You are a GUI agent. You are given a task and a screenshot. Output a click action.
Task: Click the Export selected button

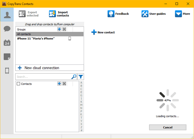(x=28, y=14)
